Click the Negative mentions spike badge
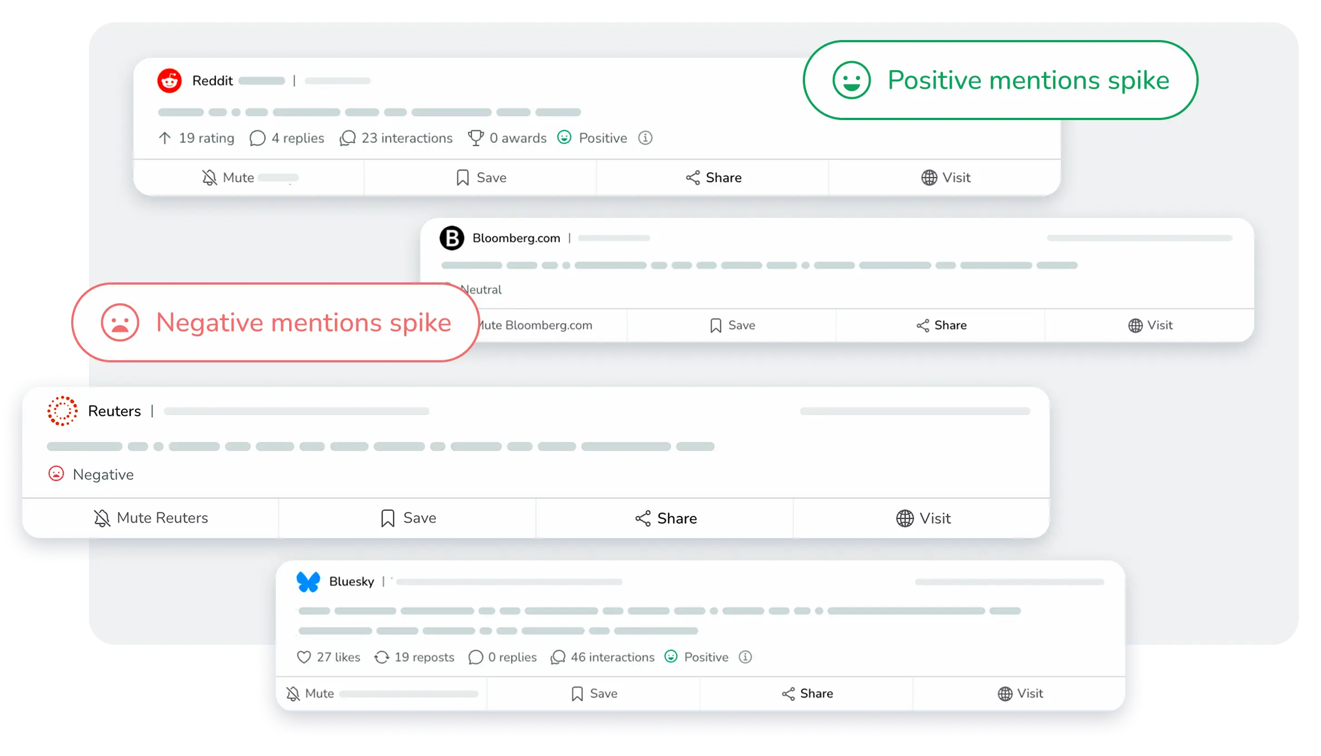The width and height of the screenshot is (1321, 756). (275, 322)
